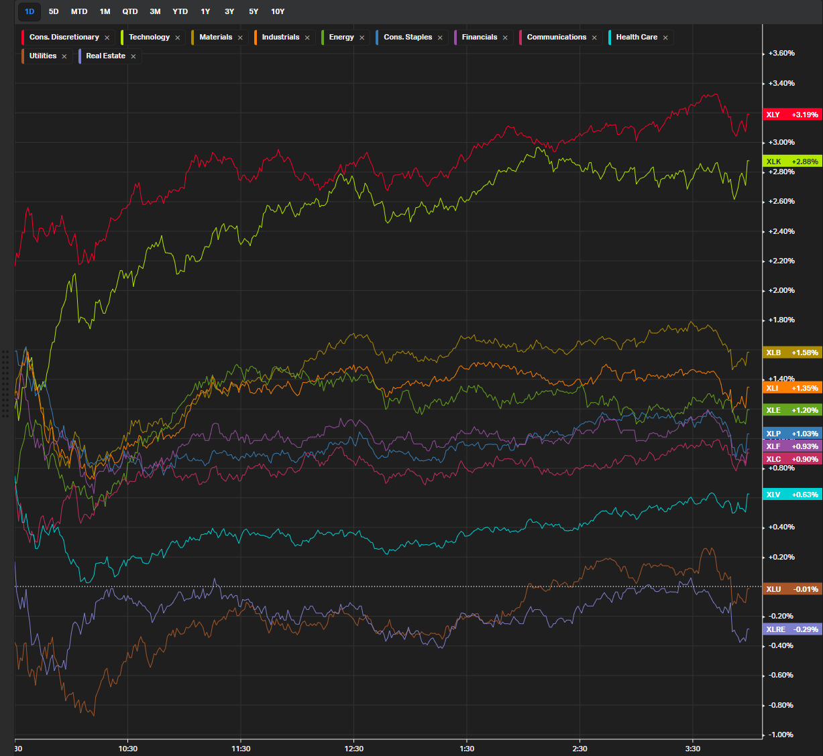Click the x on Materials chip
Viewport: 823px width, 756px height.
click(x=240, y=38)
